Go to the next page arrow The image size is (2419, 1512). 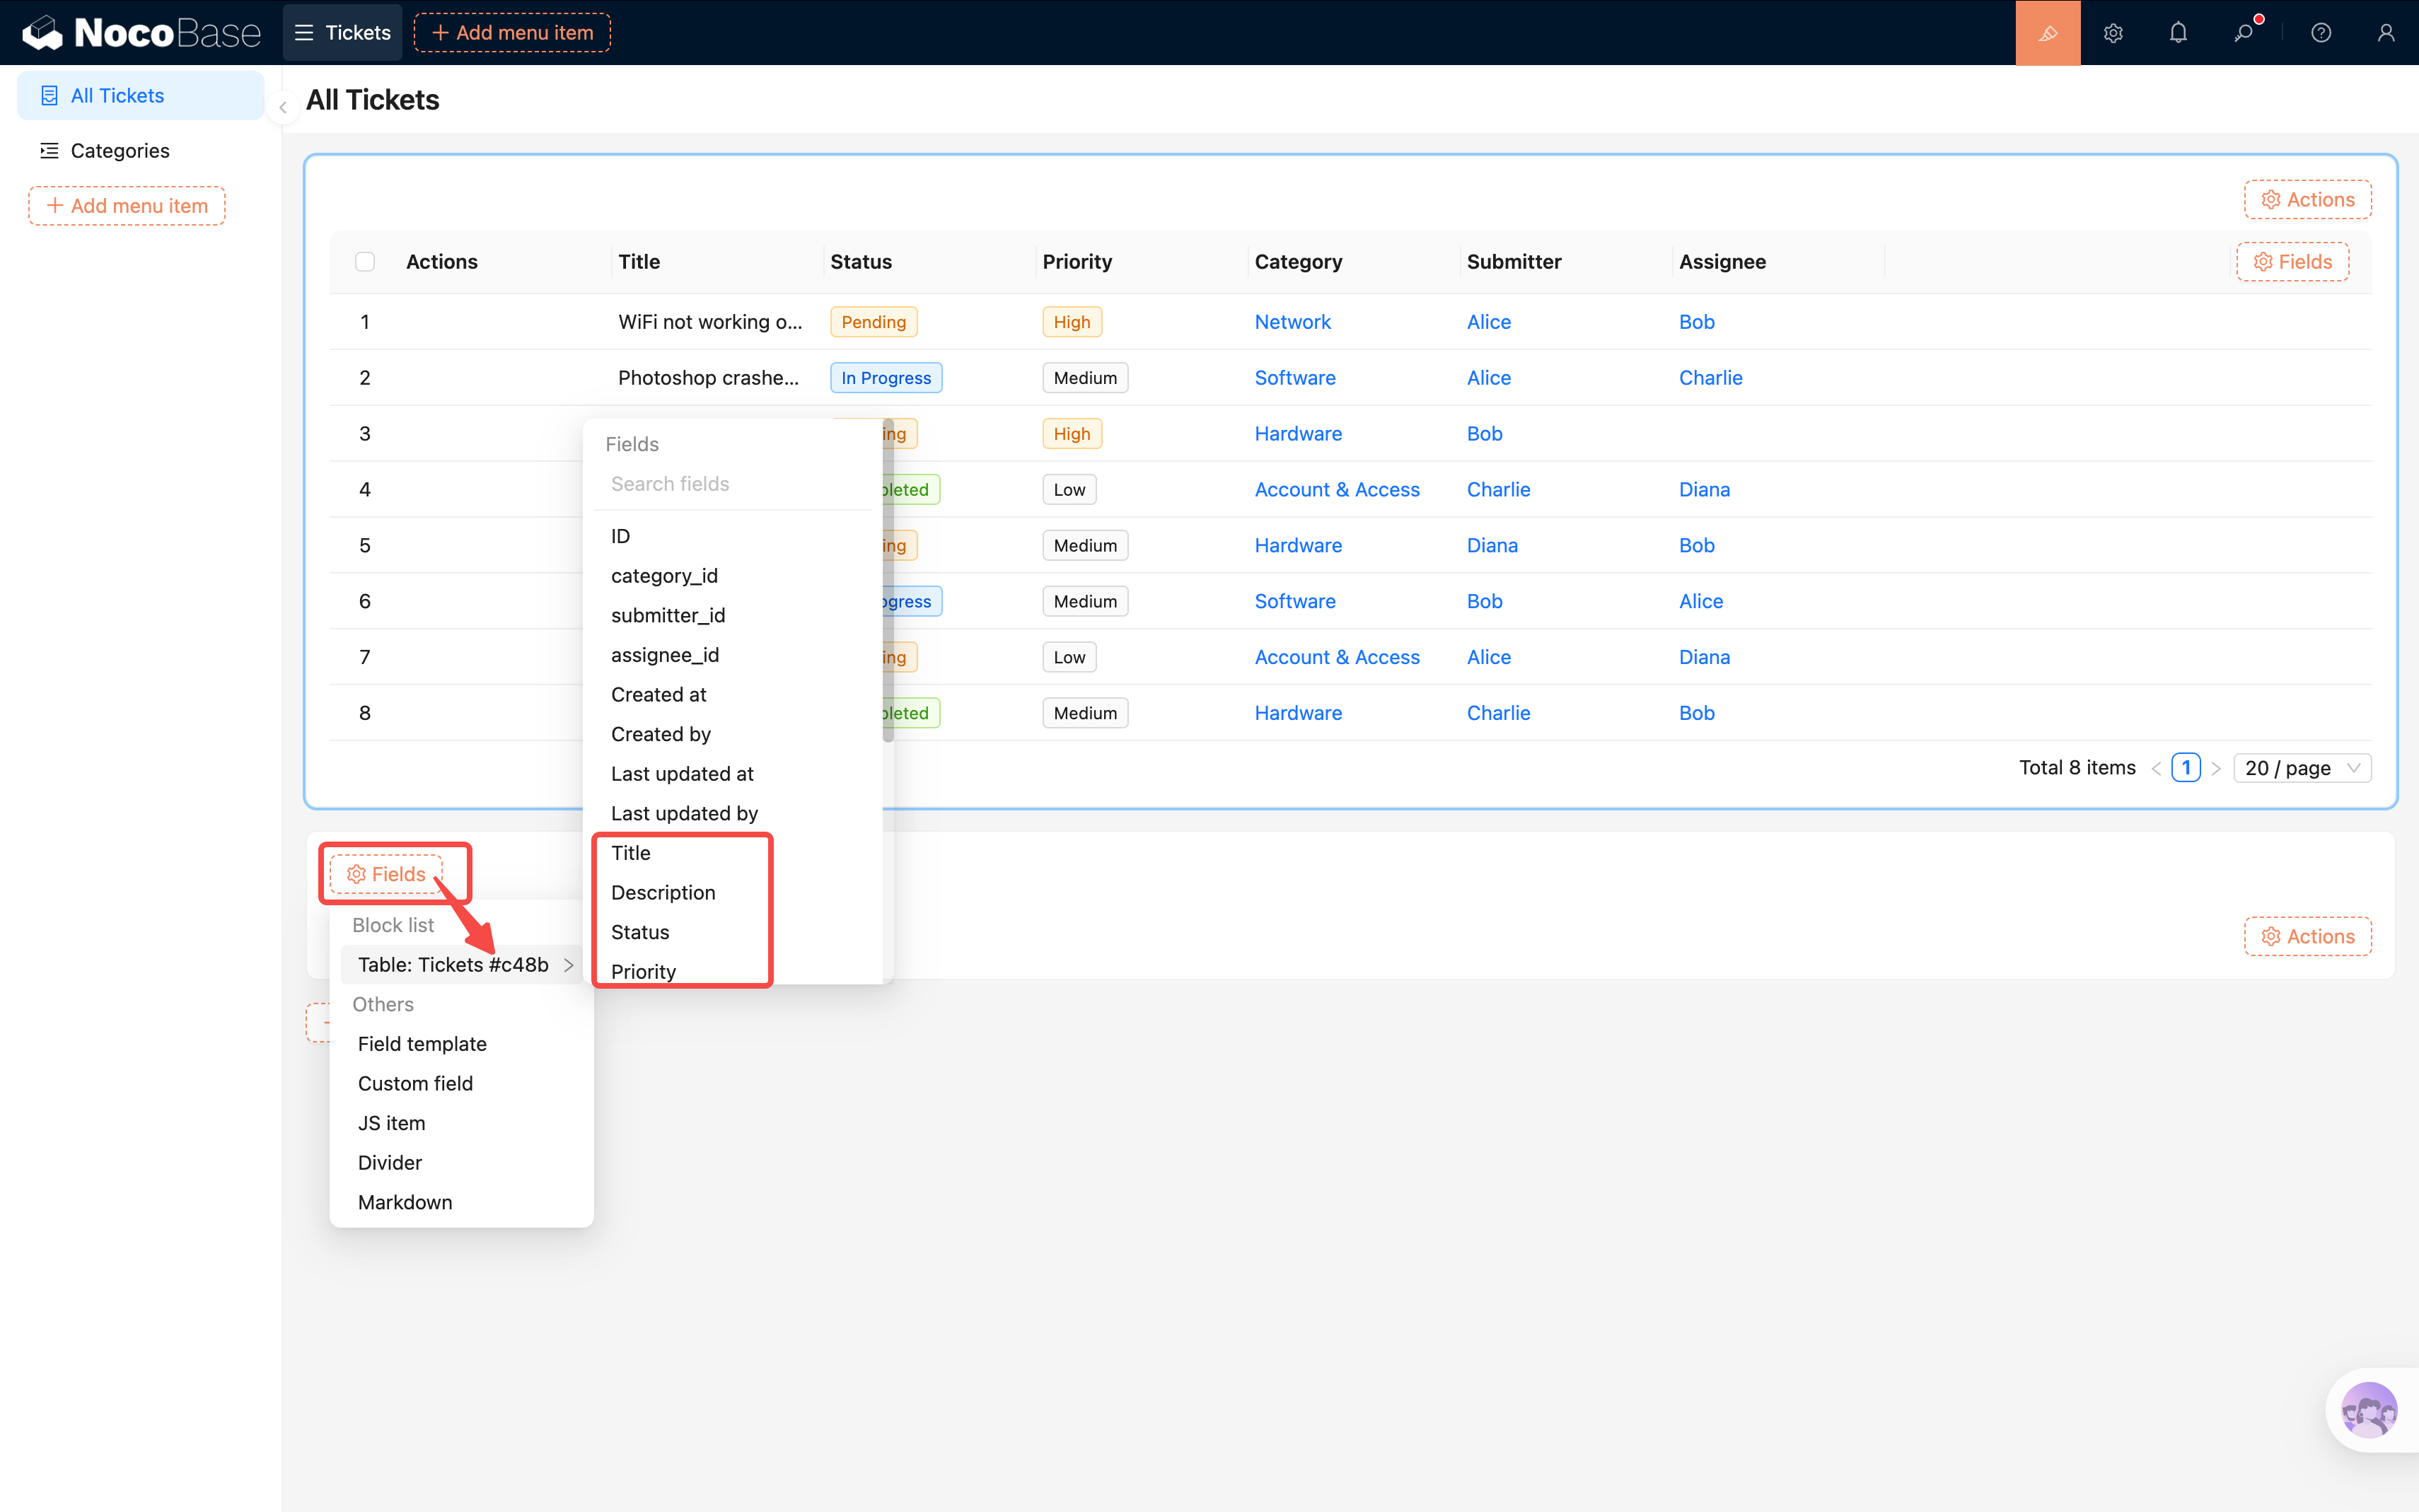pyautogui.click(x=2216, y=768)
